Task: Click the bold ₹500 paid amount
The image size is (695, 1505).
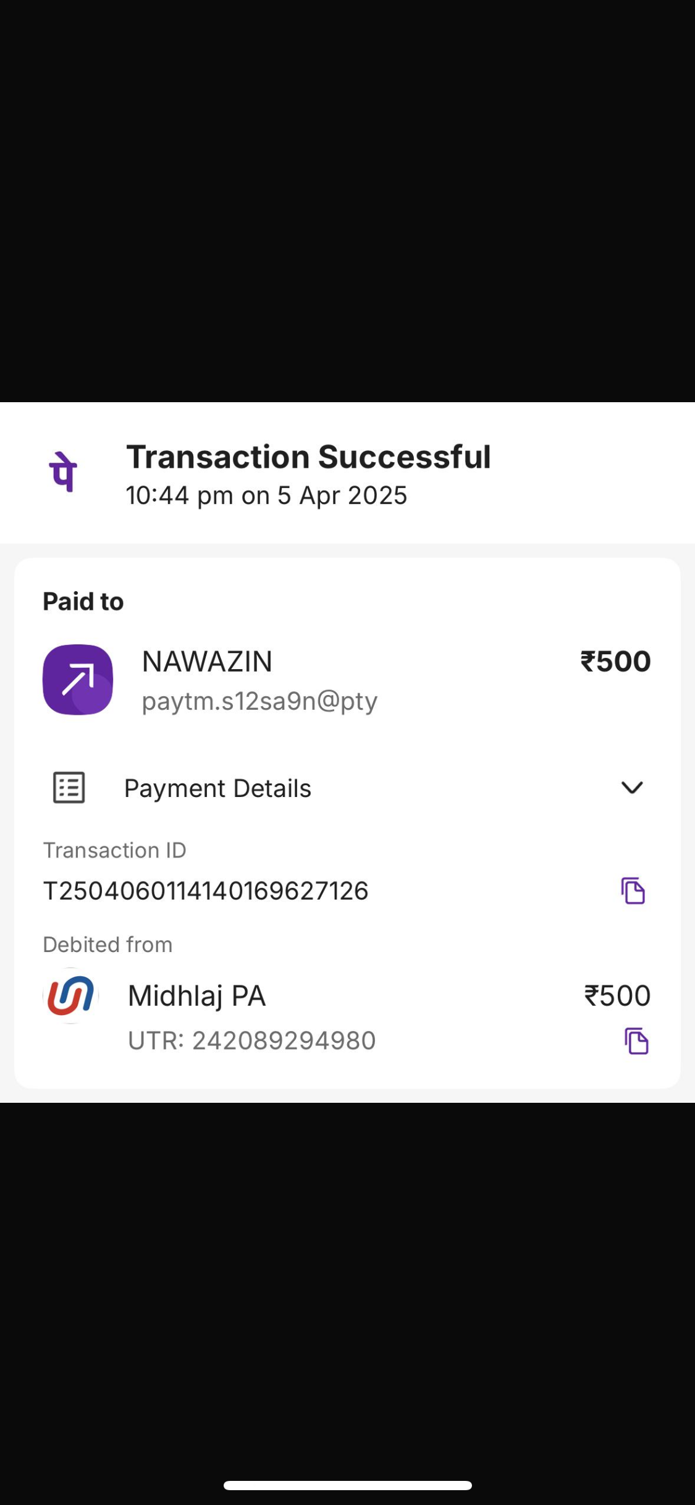Action: click(x=615, y=662)
